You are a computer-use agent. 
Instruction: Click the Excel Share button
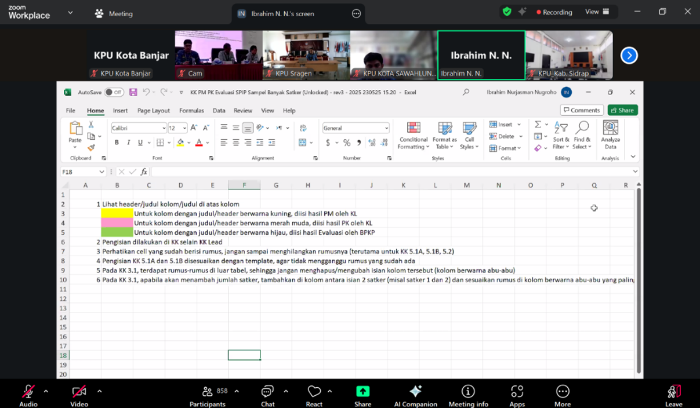[622, 110]
